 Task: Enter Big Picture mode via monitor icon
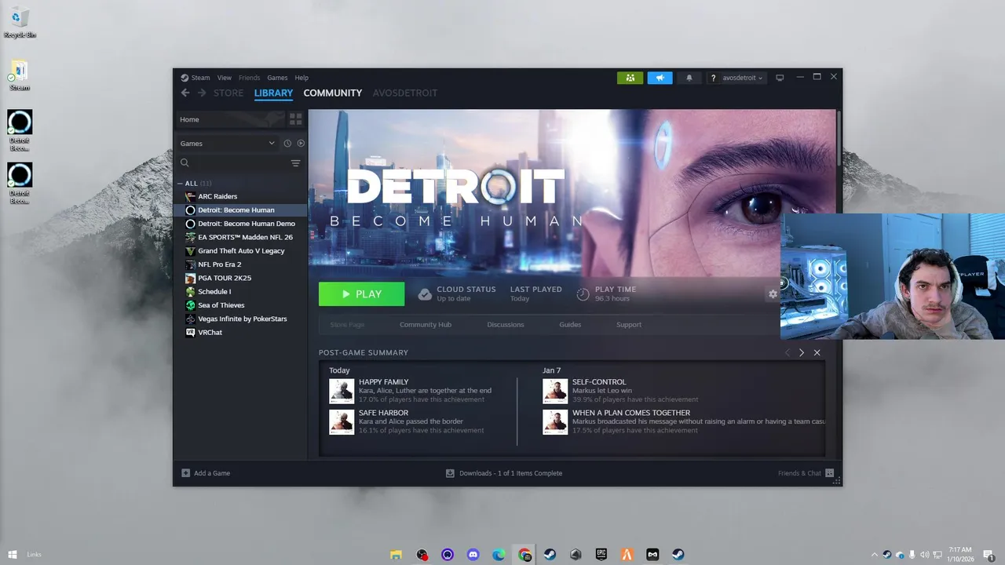pos(780,78)
